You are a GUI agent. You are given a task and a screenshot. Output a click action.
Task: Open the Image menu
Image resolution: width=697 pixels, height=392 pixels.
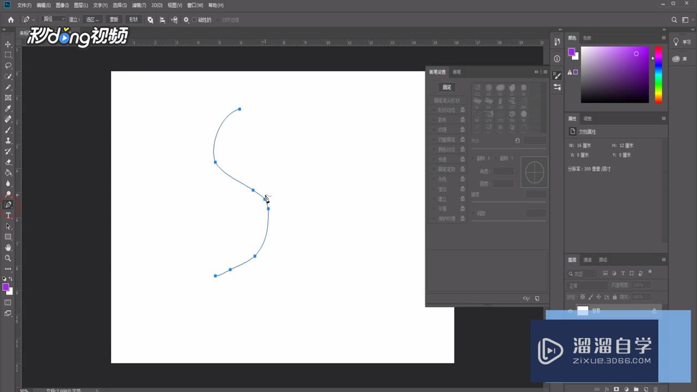(x=62, y=5)
